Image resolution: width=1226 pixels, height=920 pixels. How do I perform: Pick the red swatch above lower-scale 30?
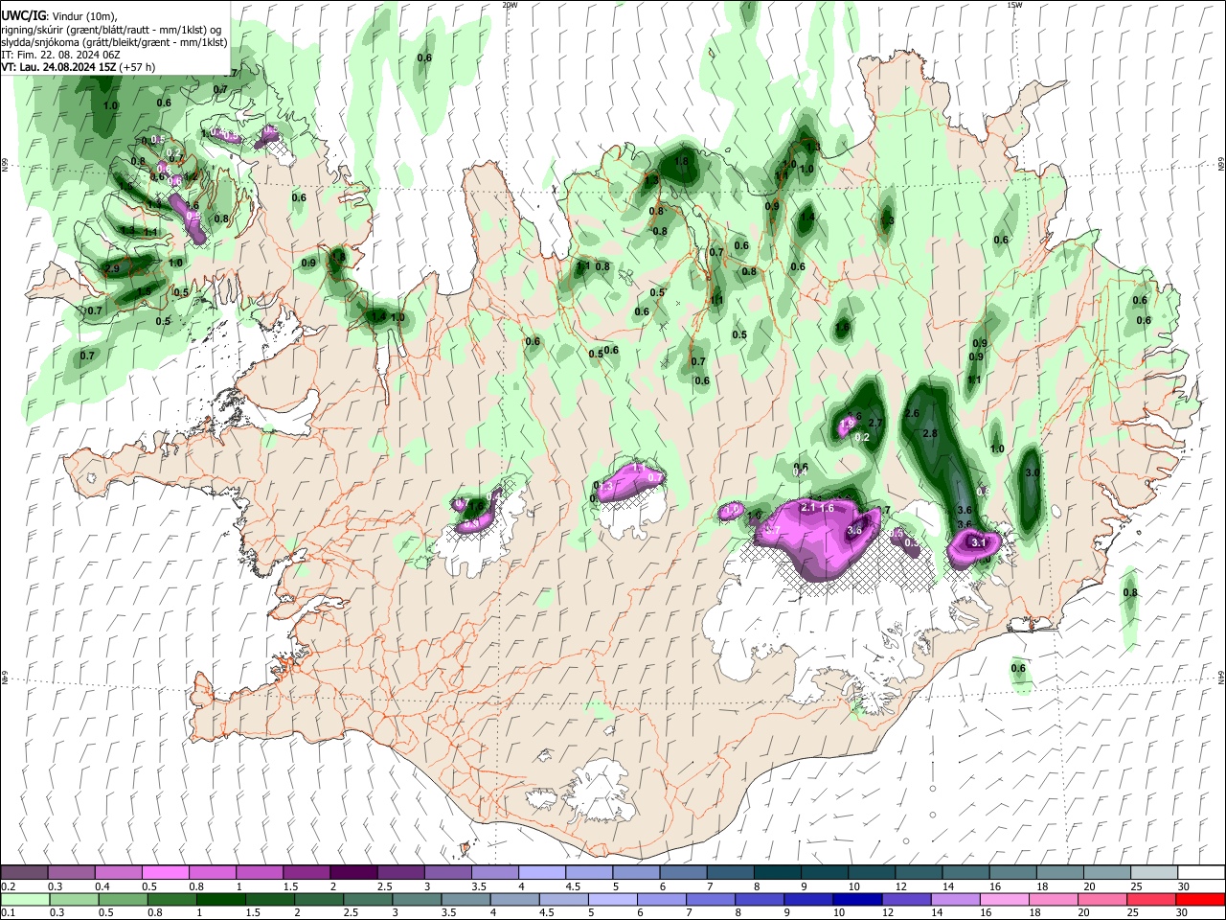(x=1199, y=899)
